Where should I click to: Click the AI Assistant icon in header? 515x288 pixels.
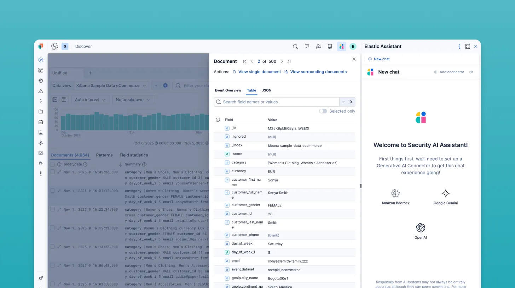click(341, 46)
